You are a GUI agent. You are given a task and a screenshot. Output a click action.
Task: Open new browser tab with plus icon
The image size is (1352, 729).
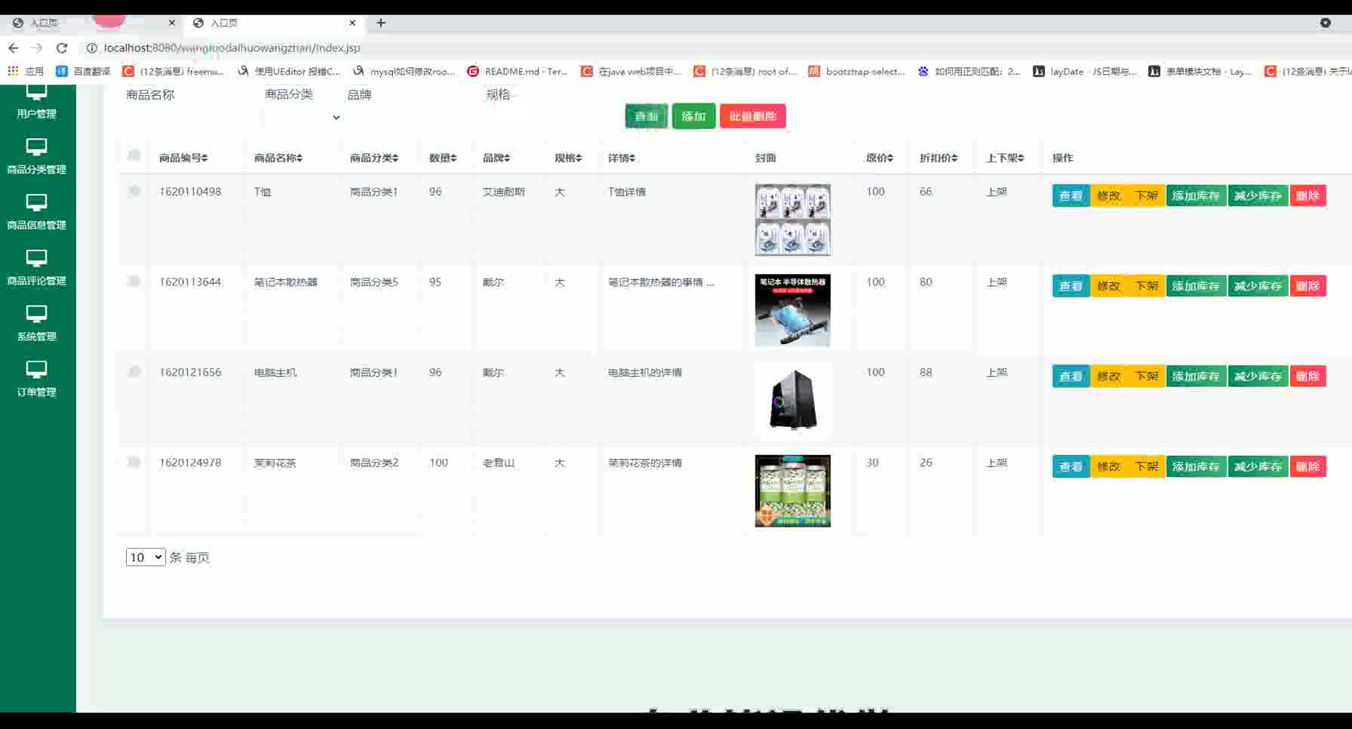(x=381, y=23)
